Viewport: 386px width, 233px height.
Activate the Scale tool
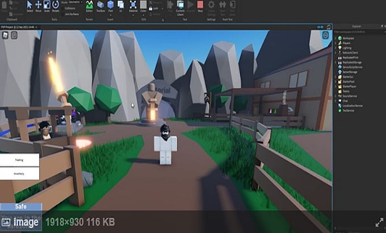tap(47, 6)
